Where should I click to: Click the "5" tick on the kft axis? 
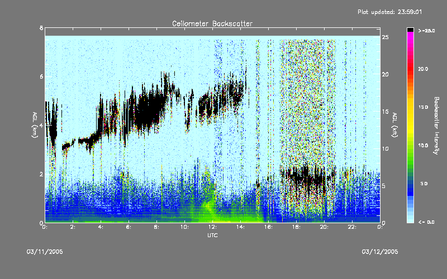pos(384,186)
